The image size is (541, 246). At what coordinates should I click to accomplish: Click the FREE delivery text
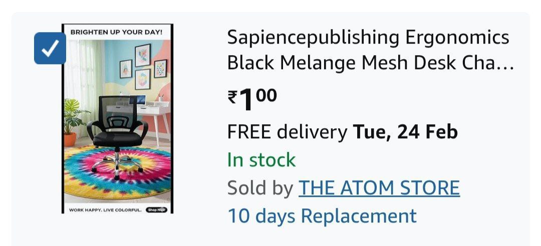[287, 132]
